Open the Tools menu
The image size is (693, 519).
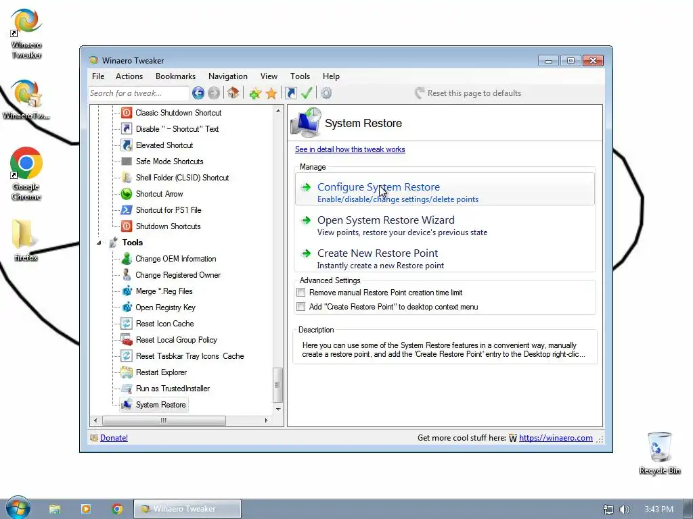click(x=300, y=76)
